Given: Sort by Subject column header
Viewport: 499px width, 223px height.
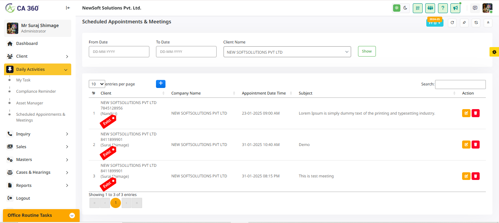Looking at the screenshot, I should (377, 93).
